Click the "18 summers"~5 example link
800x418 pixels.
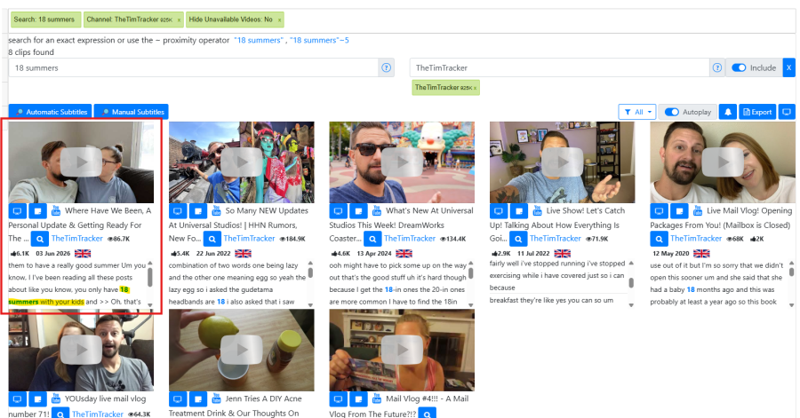click(319, 40)
